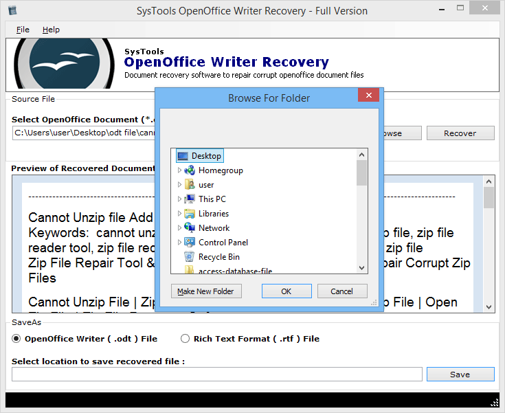Expand the Homegroup tree node

coord(179,170)
